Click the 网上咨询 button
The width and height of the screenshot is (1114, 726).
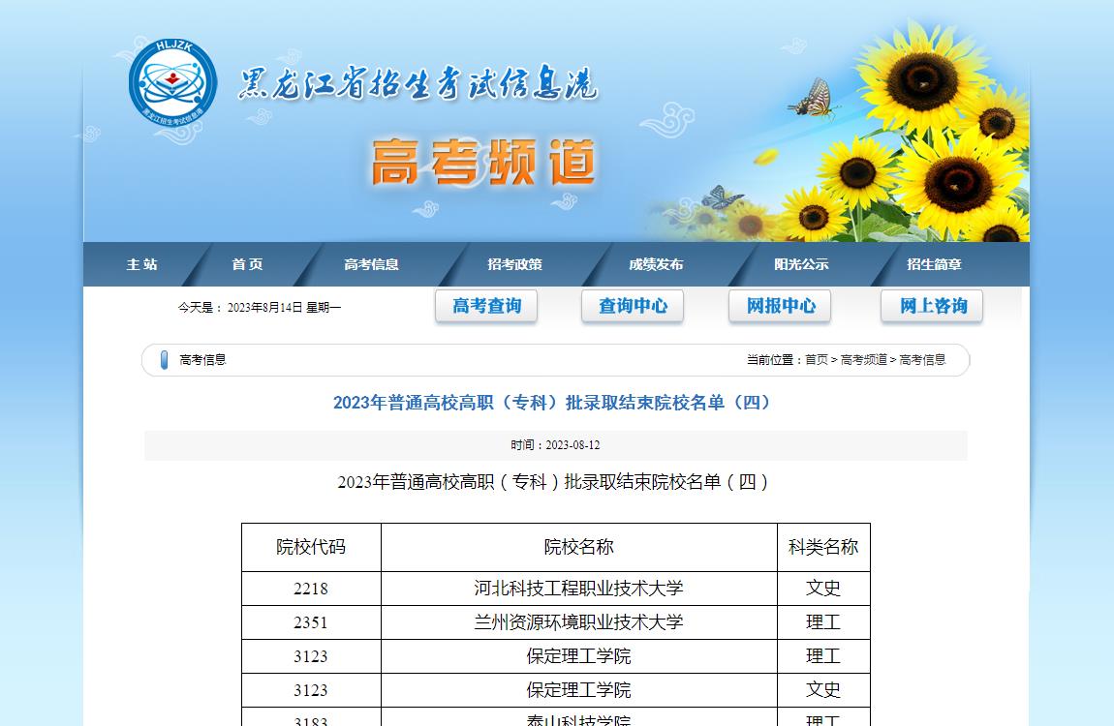point(932,306)
